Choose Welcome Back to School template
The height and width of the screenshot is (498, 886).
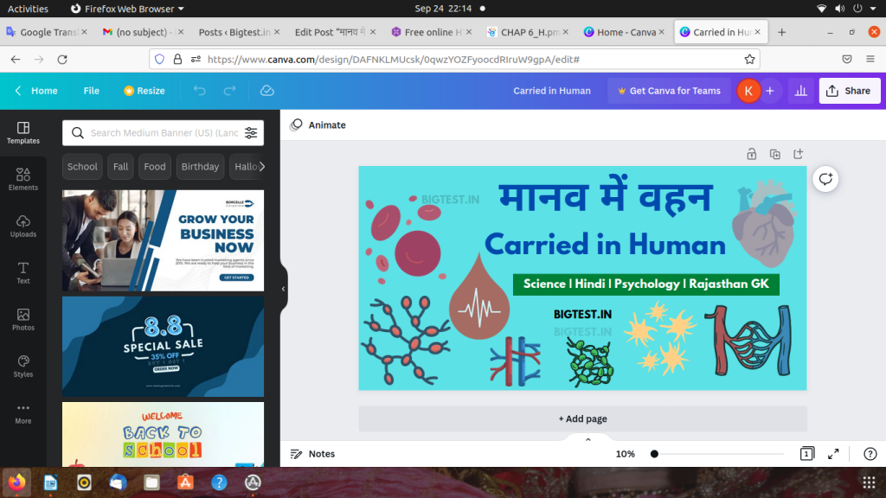[163, 434]
